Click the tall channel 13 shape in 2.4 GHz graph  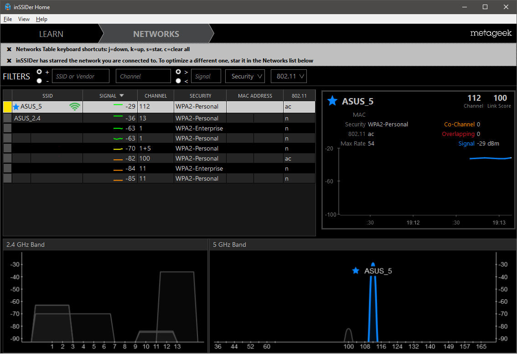(x=177, y=307)
